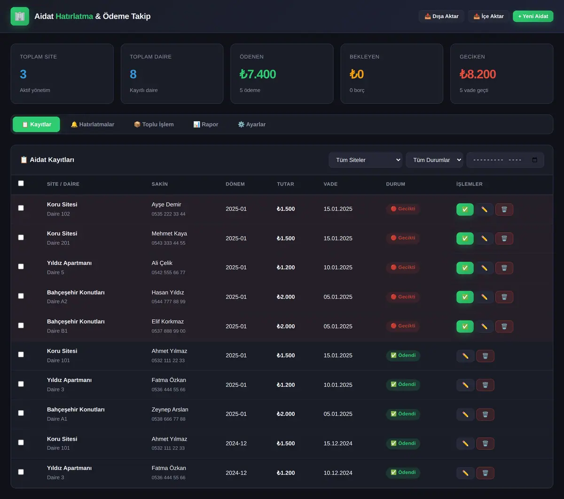Image resolution: width=564 pixels, height=499 pixels.
Task: Click the Geciken ₺8.200 summary card
Action: tap(501, 74)
